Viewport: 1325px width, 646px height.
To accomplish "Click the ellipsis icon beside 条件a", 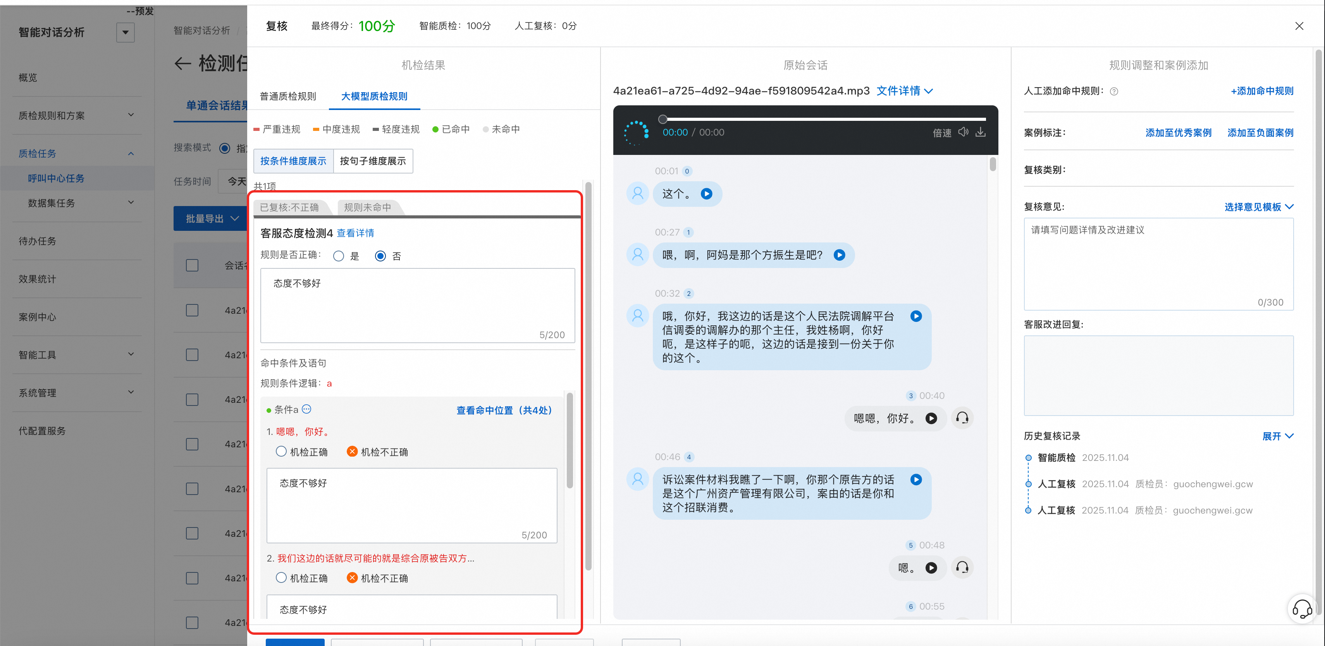I will [306, 409].
